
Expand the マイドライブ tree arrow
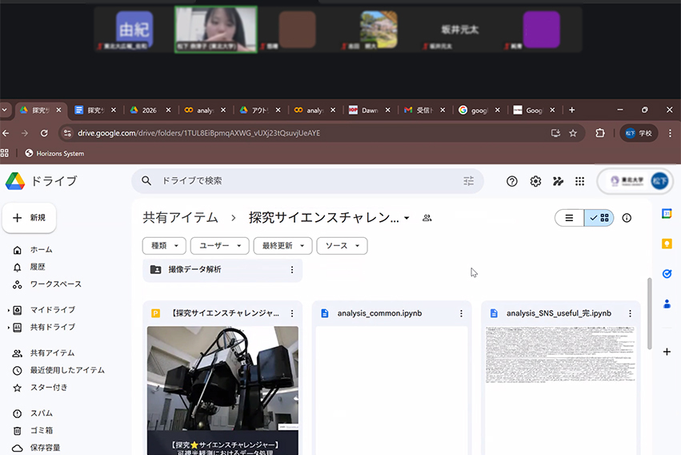pyautogui.click(x=9, y=310)
